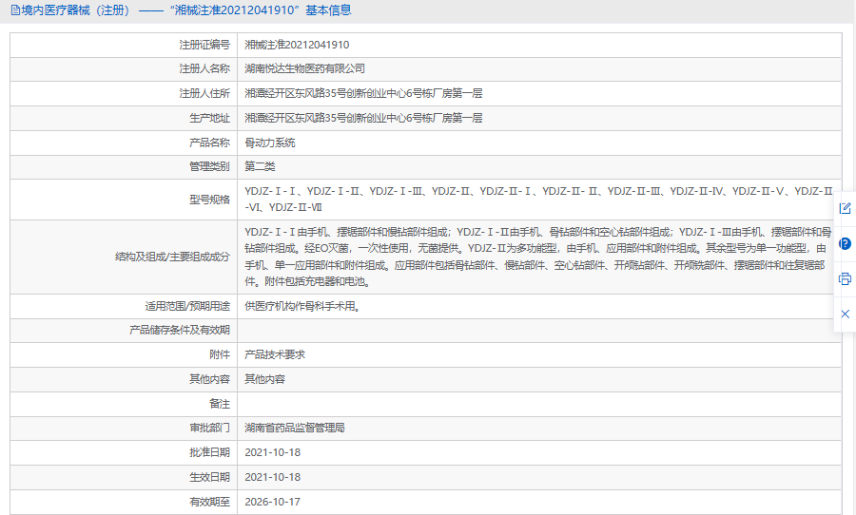This screenshot has width=856, height=515.
Task: Click the 产品名称 label cell
Action: [124, 143]
